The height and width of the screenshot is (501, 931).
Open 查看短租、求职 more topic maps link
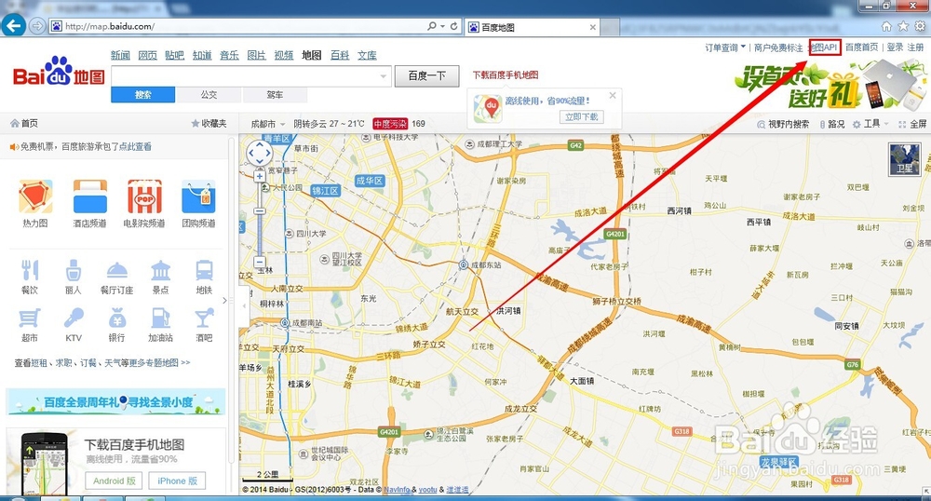coord(102,362)
